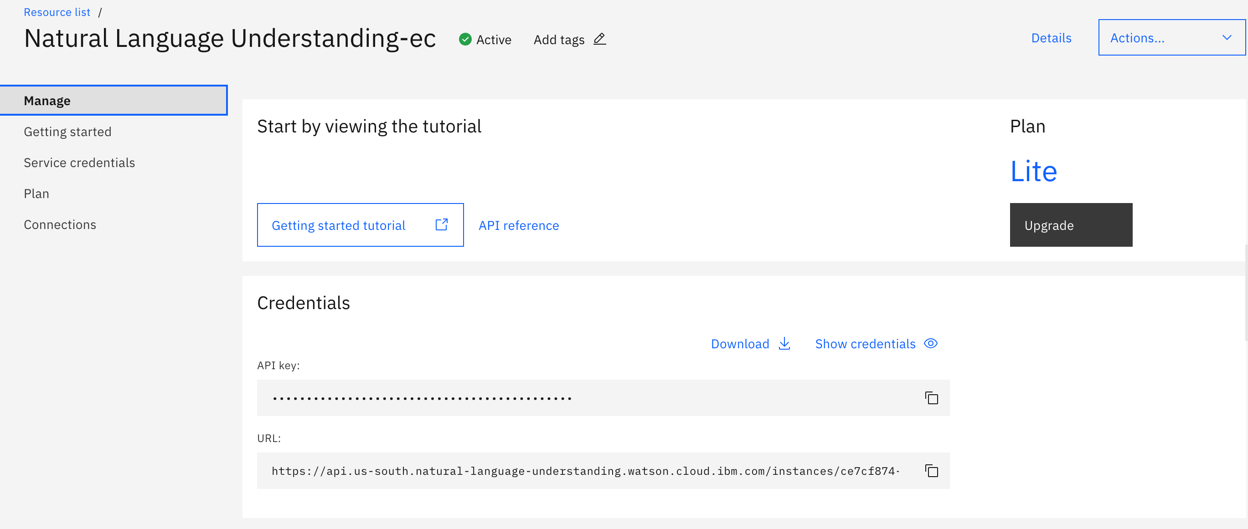Image resolution: width=1248 pixels, height=529 pixels.
Task: Click the Upgrade plan button
Action: point(1071,225)
